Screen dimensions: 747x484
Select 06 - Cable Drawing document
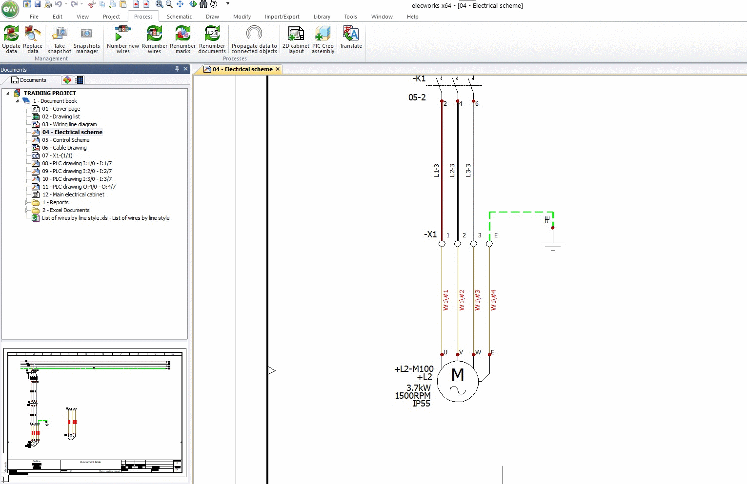(x=64, y=148)
